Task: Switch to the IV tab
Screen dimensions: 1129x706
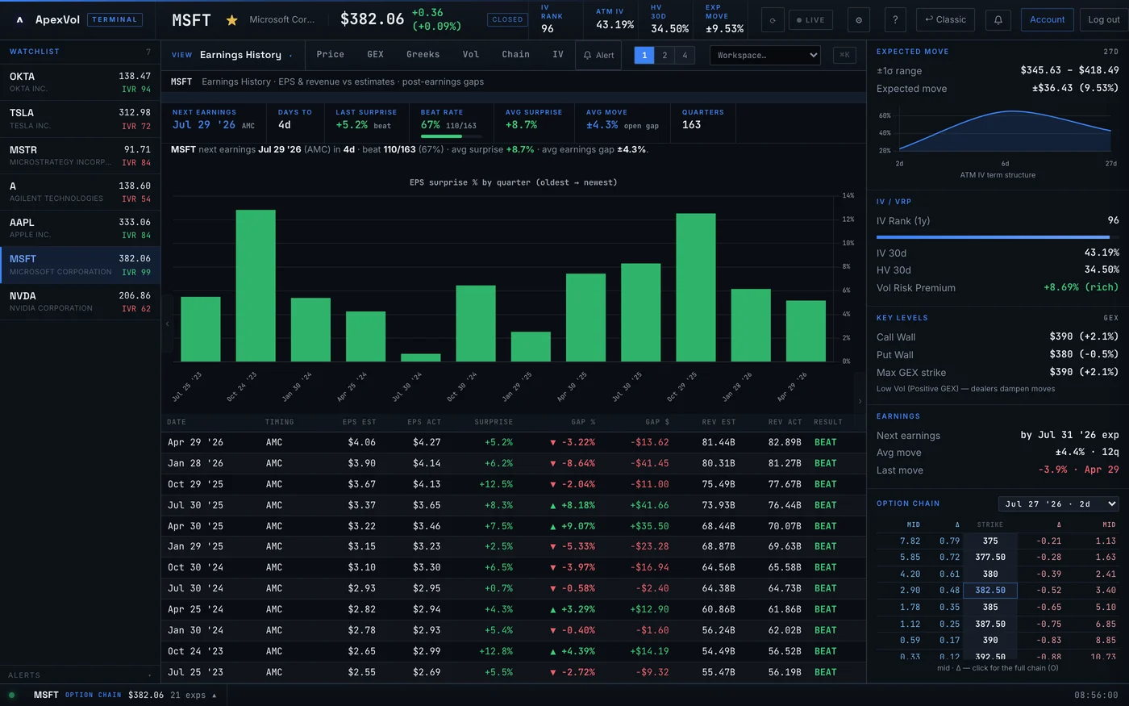Action: click(x=557, y=54)
